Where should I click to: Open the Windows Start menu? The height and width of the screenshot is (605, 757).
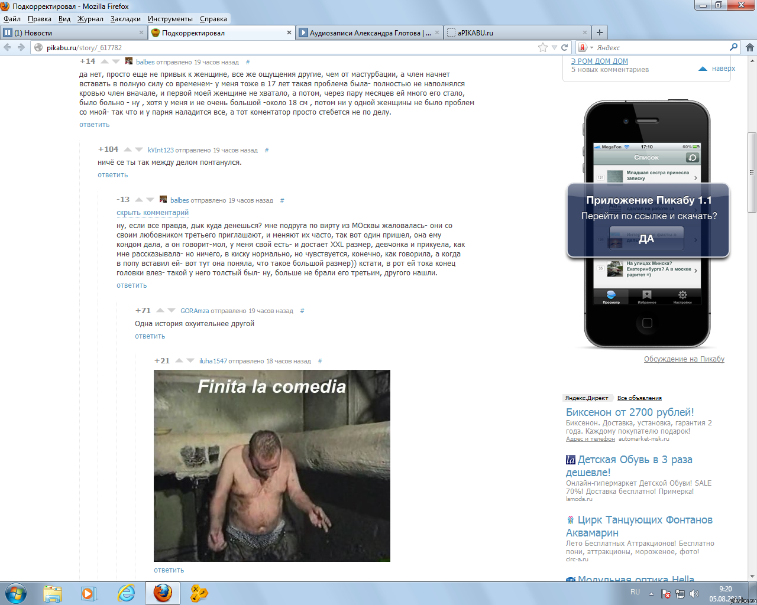16,593
